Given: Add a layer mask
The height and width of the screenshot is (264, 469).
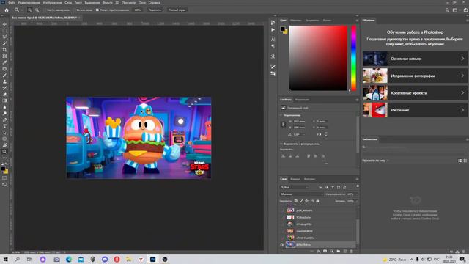Looking at the screenshot, I should pos(325,252).
